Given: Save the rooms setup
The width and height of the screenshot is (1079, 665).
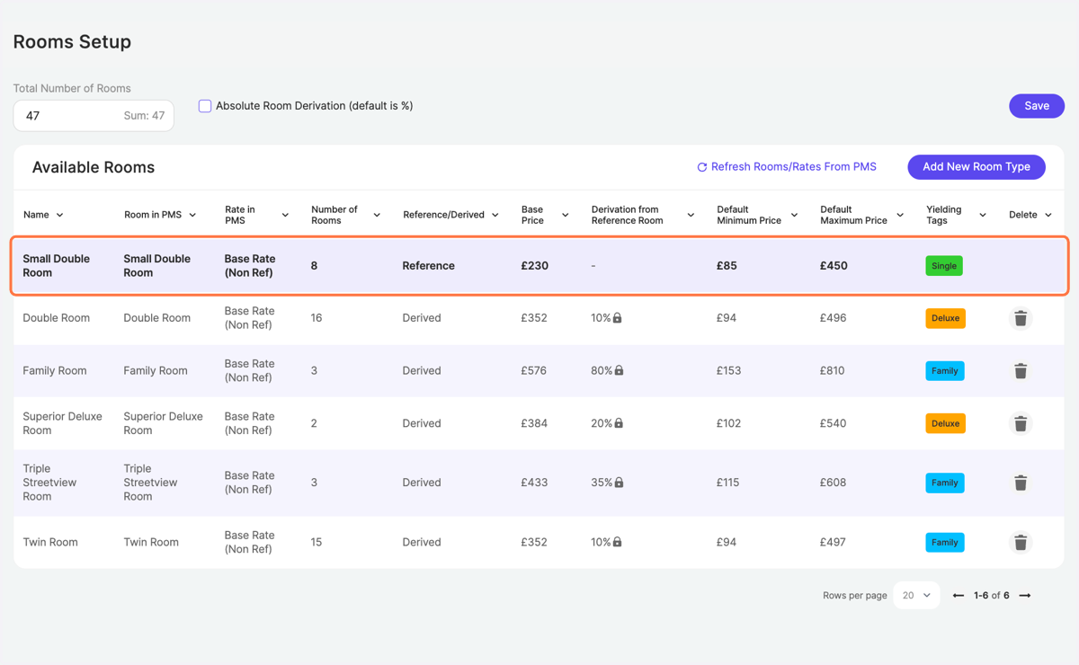Looking at the screenshot, I should tap(1037, 106).
